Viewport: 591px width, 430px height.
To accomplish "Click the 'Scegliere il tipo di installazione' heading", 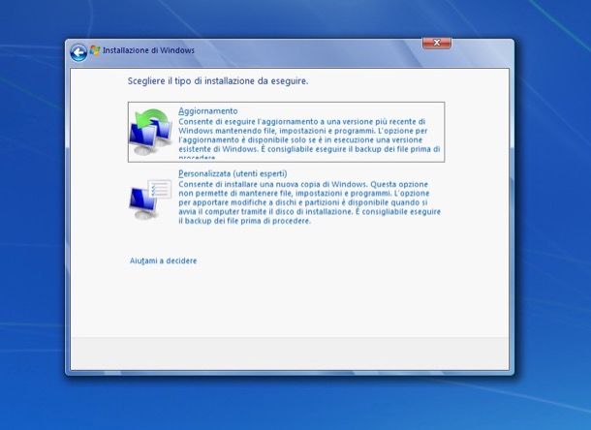I will 218,81.
